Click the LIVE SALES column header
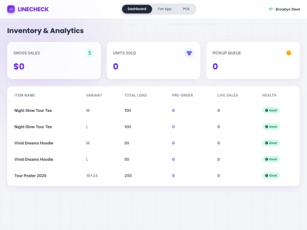Image resolution: width=307 pixels, height=230 pixels. point(227,95)
